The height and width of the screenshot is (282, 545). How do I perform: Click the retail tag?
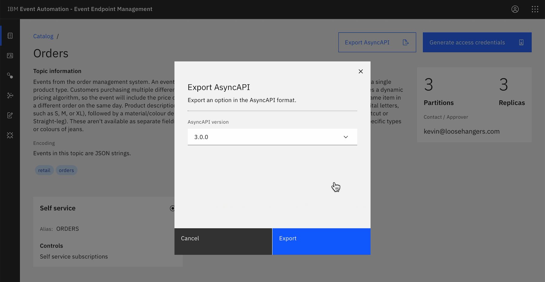(x=44, y=170)
